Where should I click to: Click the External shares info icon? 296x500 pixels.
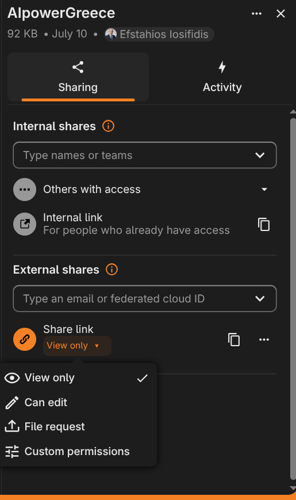tap(112, 270)
